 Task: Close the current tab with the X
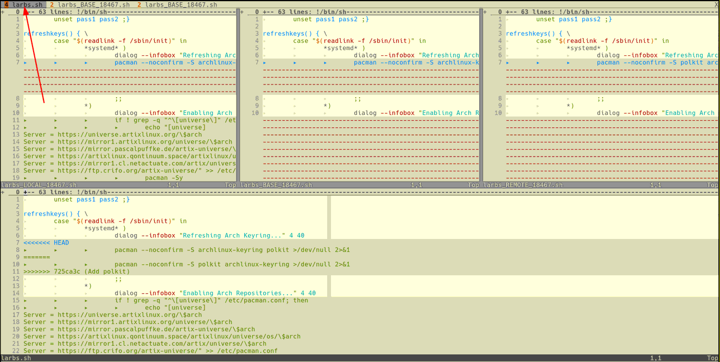tap(717, 4)
